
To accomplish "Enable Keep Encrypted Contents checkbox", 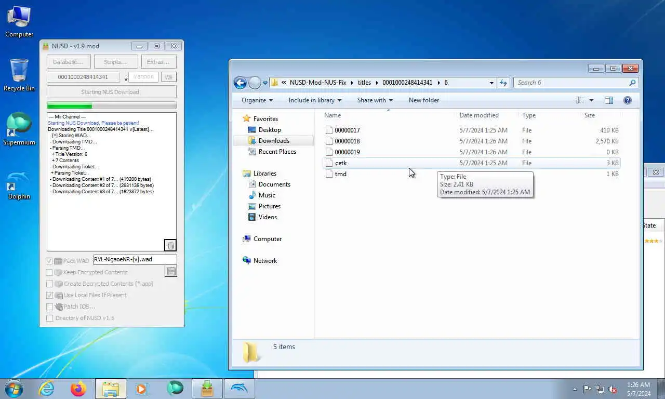I will click(x=50, y=272).
